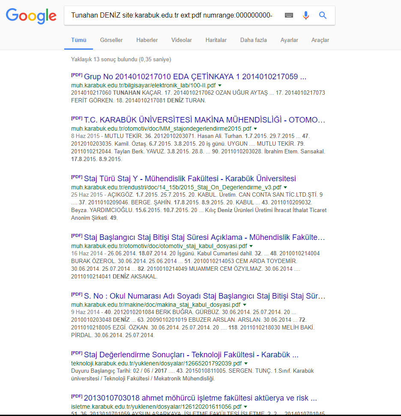Click the blue magnifier search icon
This screenshot has height=416, width=401.
[x=323, y=15]
